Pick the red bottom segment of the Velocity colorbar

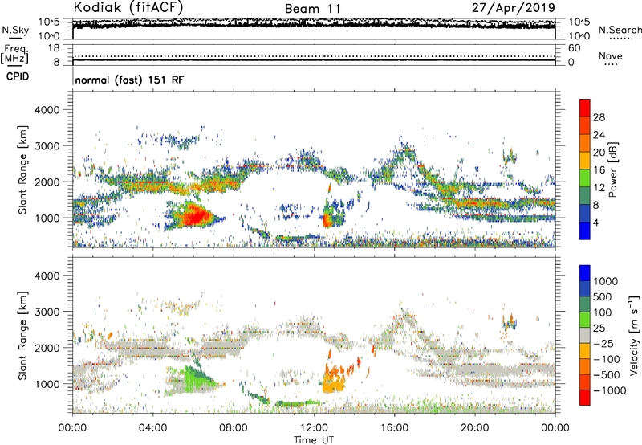click(585, 398)
